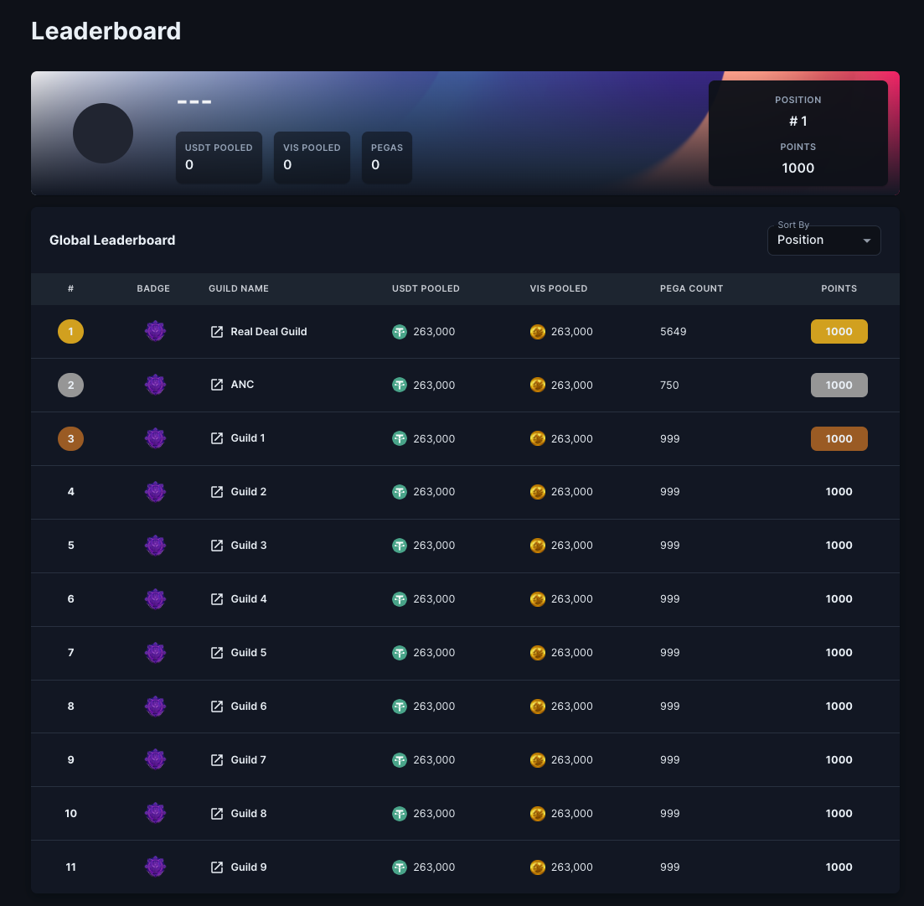Click the round profile avatar placeholder

click(103, 133)
